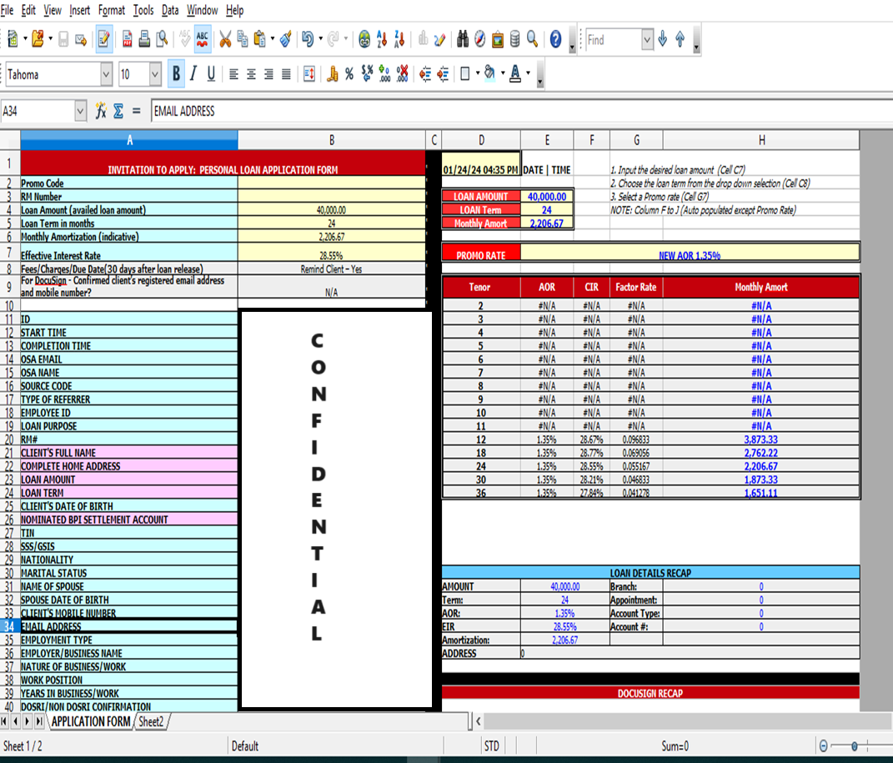Click Find Previous up arrow
This screenshot has width=893, height=763.
pos(680,39)
